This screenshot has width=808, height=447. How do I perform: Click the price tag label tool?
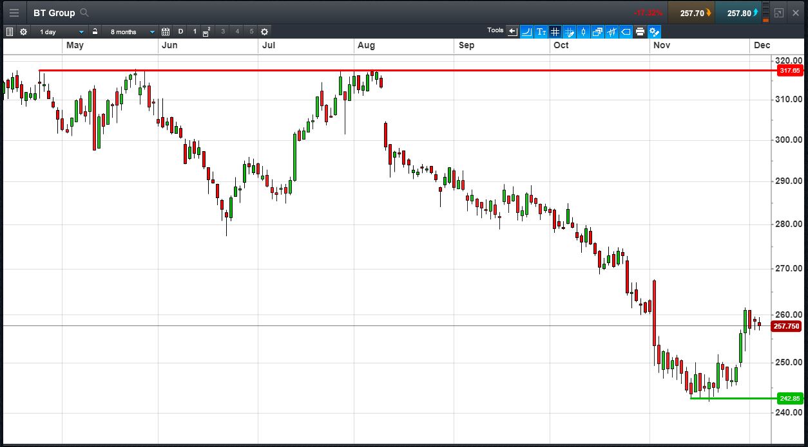click(626, 32)
